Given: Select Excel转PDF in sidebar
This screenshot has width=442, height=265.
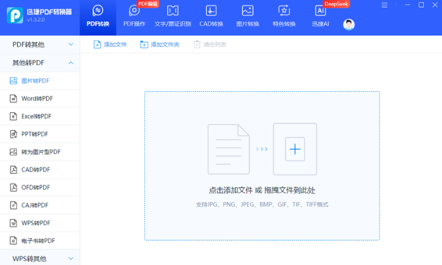Looking at the screenshot, I should click(x=36, y=116).
